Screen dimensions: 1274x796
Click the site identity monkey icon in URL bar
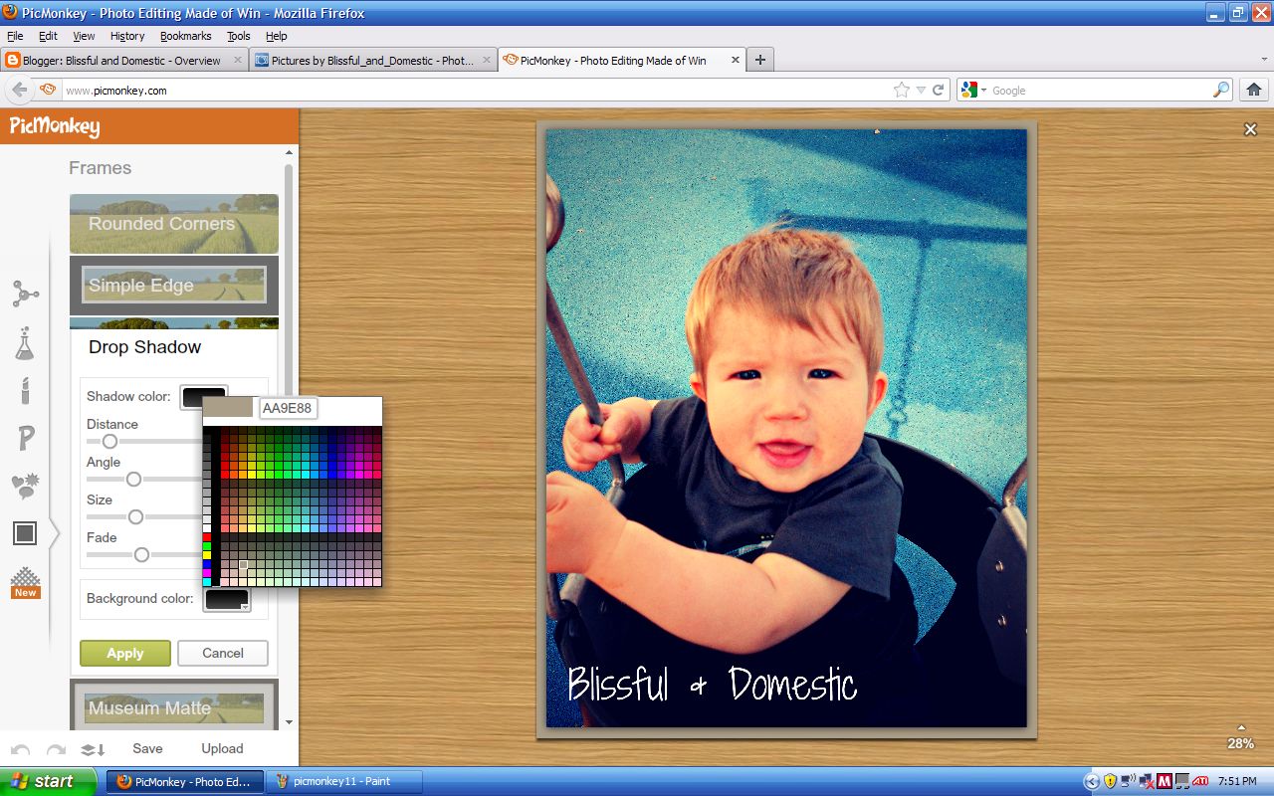[x=48, y=90]
